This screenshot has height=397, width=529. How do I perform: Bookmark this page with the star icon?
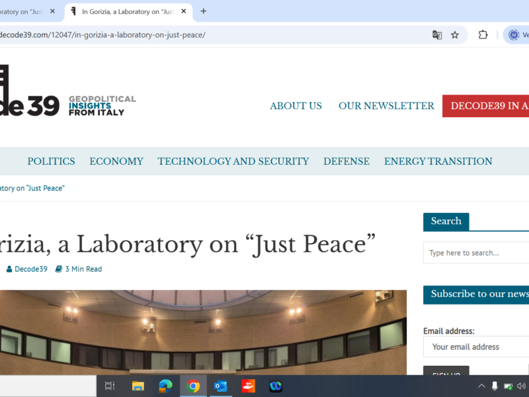click(x=455, y=35)
